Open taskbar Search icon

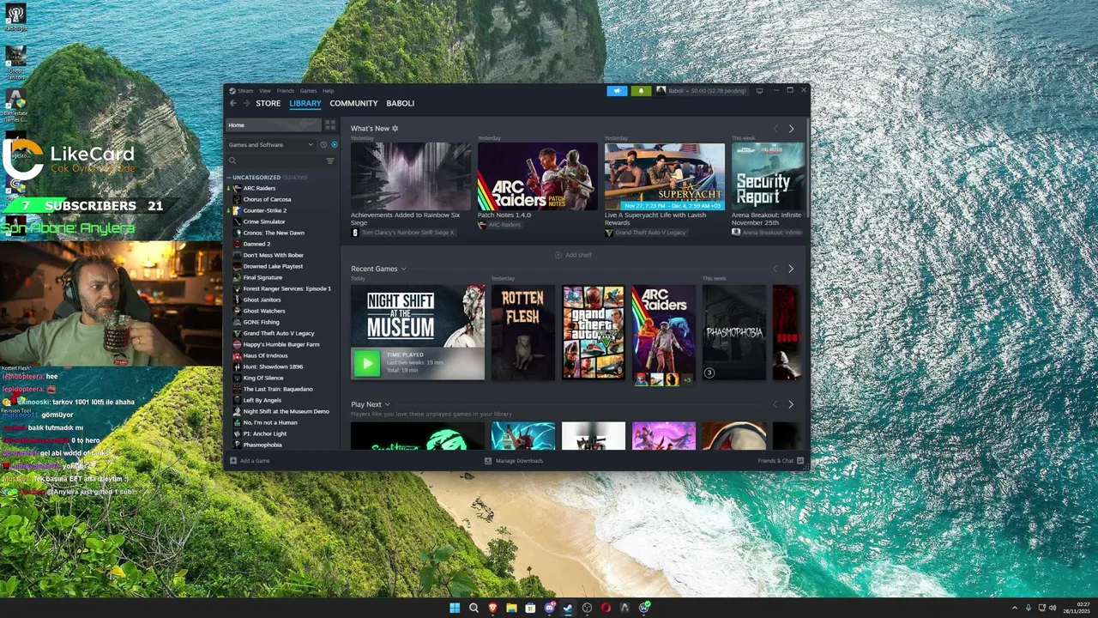click(474, 608)
